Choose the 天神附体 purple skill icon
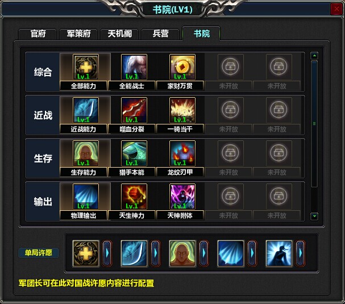The width and height of the screenshot is (345, 304). point(182,197)
